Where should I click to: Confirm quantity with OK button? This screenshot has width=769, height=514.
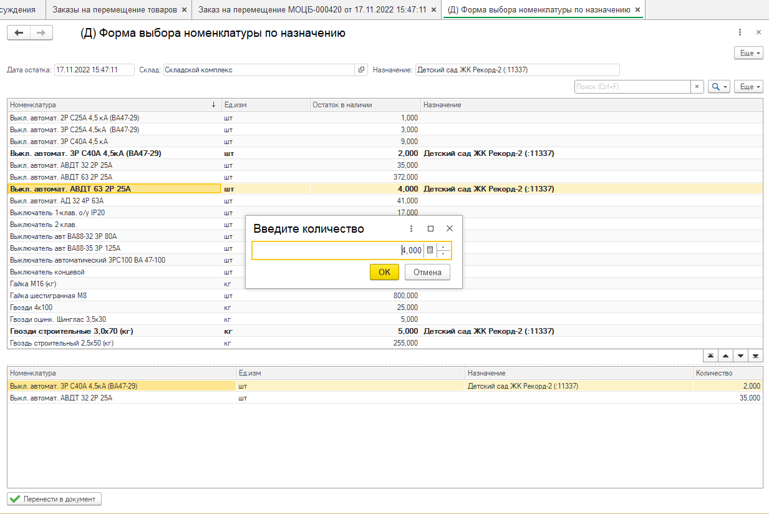[384, 272]
